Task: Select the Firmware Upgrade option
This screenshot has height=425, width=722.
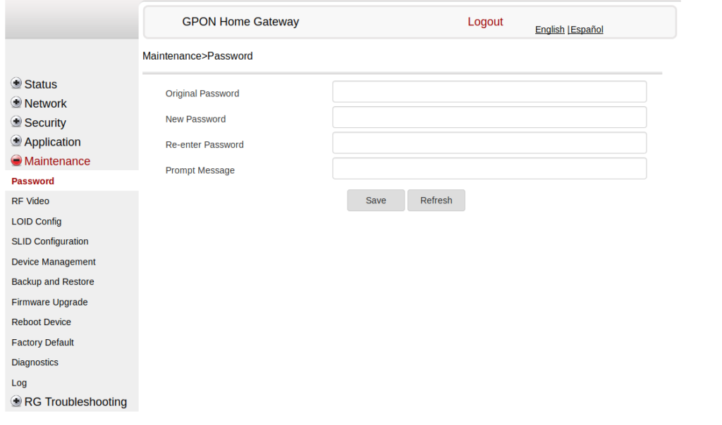Action: point(49,302)
